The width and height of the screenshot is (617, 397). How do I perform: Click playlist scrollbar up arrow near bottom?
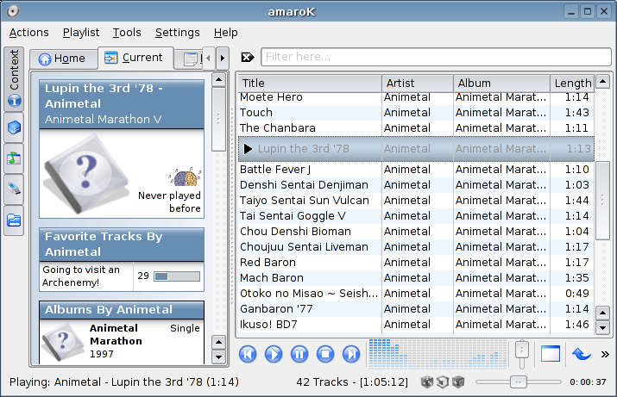603,313
